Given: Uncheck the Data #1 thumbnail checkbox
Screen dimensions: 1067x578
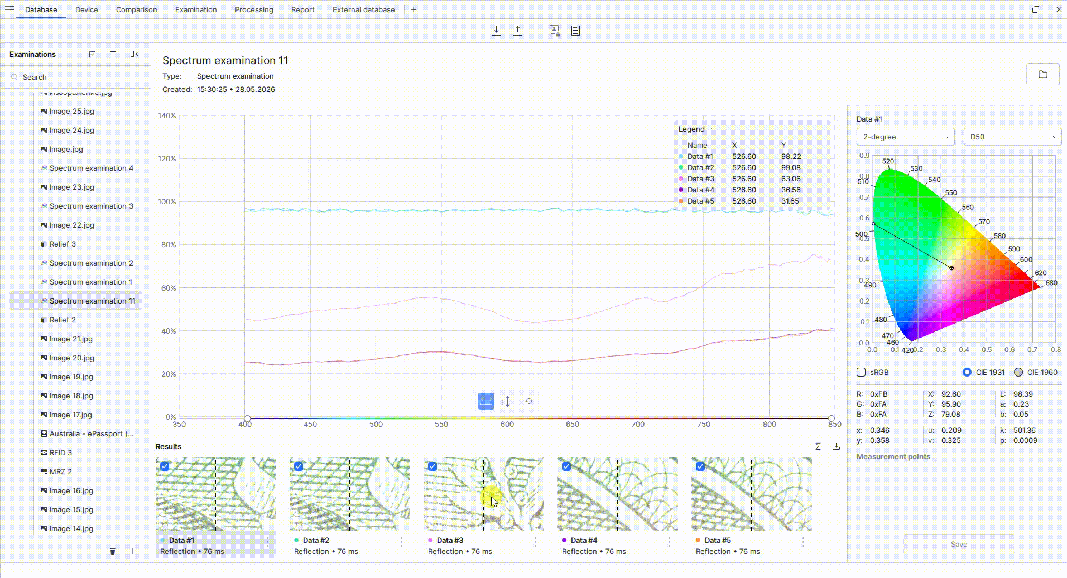Looking at the screenshot, I should pos(164,466).
